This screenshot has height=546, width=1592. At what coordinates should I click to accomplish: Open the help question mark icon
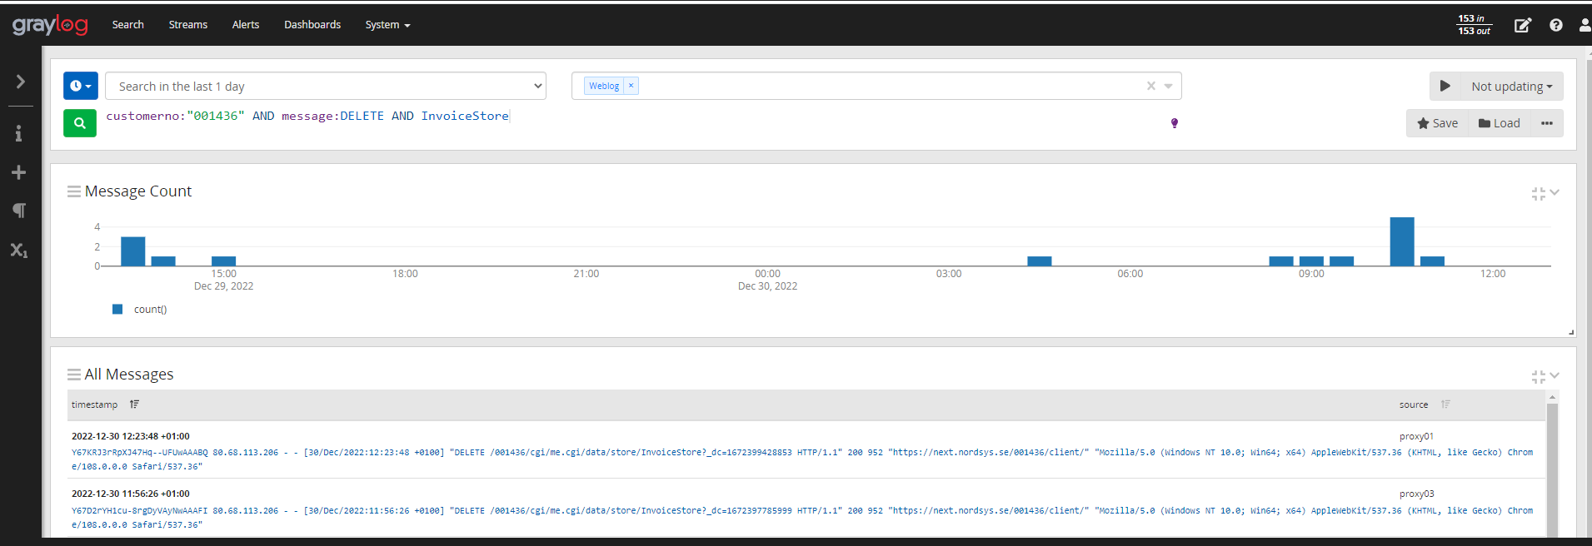click(x=1555, y=25)
